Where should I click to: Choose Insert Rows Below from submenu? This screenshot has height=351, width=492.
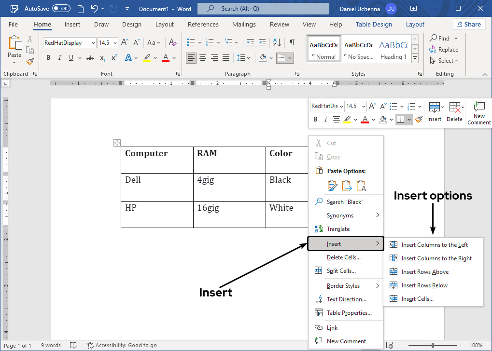[x=424, y=285]
